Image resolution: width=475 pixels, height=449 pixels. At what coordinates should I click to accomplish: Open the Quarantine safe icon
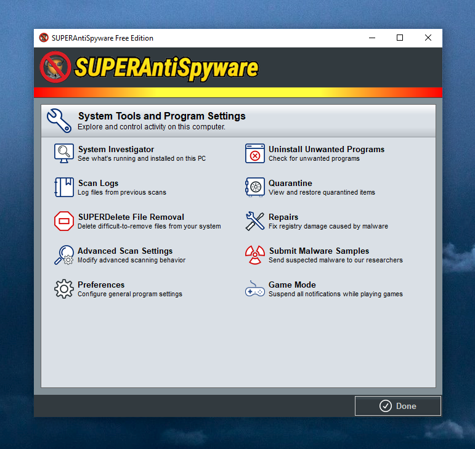tap(255, 187)
